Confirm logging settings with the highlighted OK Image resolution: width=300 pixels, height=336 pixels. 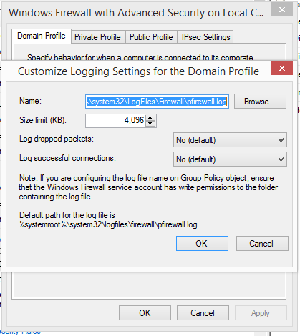point(202,244)
